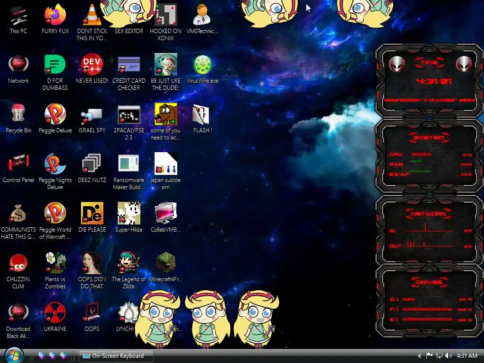Click CPU usage bar in SYSTEM widget
484x363 pixels.
(x=421, y=154)
